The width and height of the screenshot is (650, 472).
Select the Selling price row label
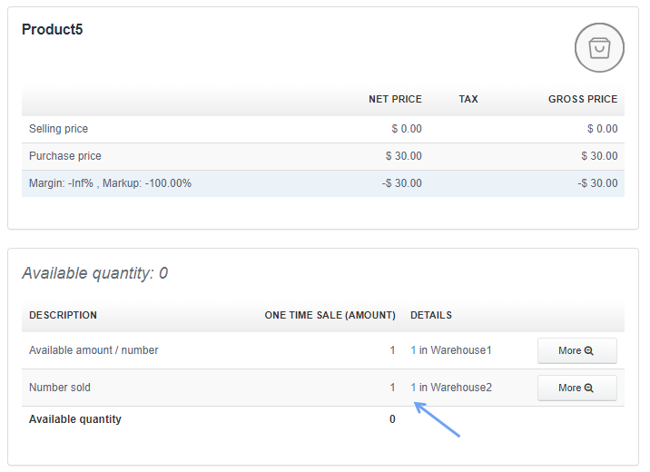[x=58, y=129]
